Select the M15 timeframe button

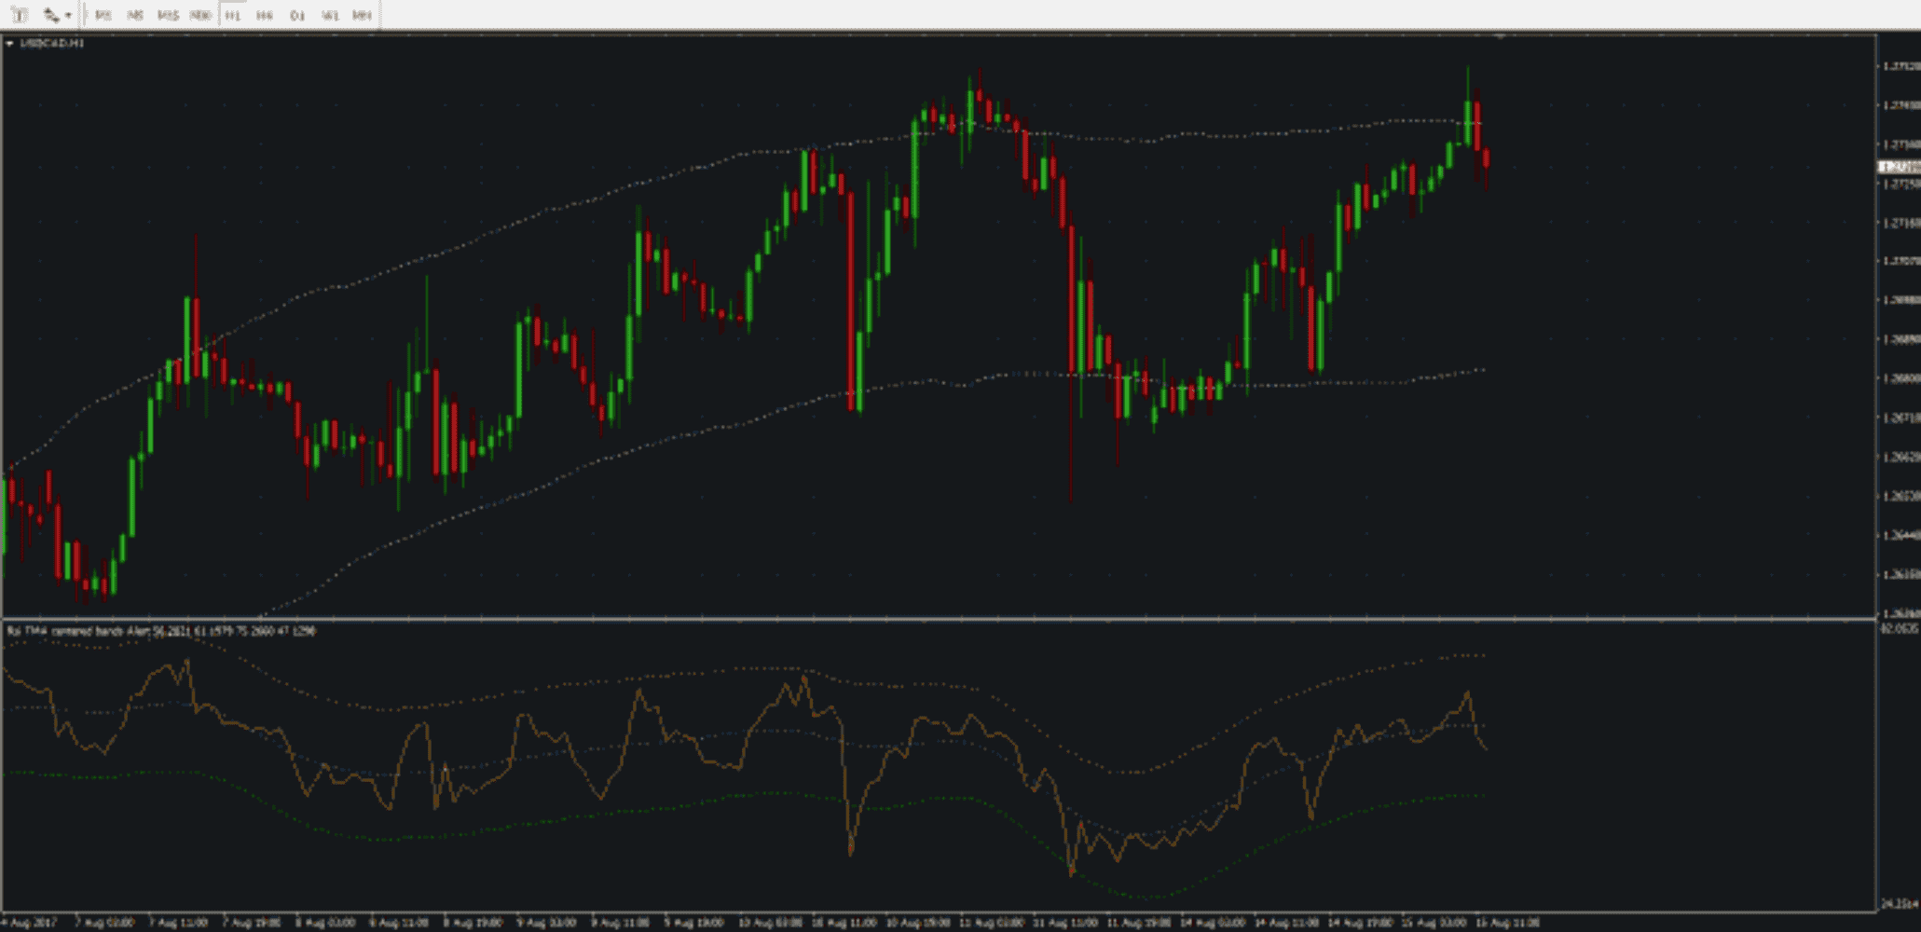pos(168,16)
